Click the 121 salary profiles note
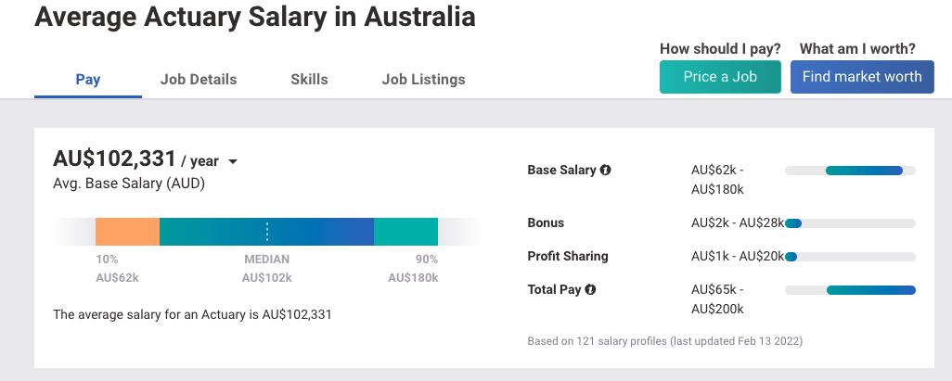This screenshot has height=381, width=952. tap(664, 341)
